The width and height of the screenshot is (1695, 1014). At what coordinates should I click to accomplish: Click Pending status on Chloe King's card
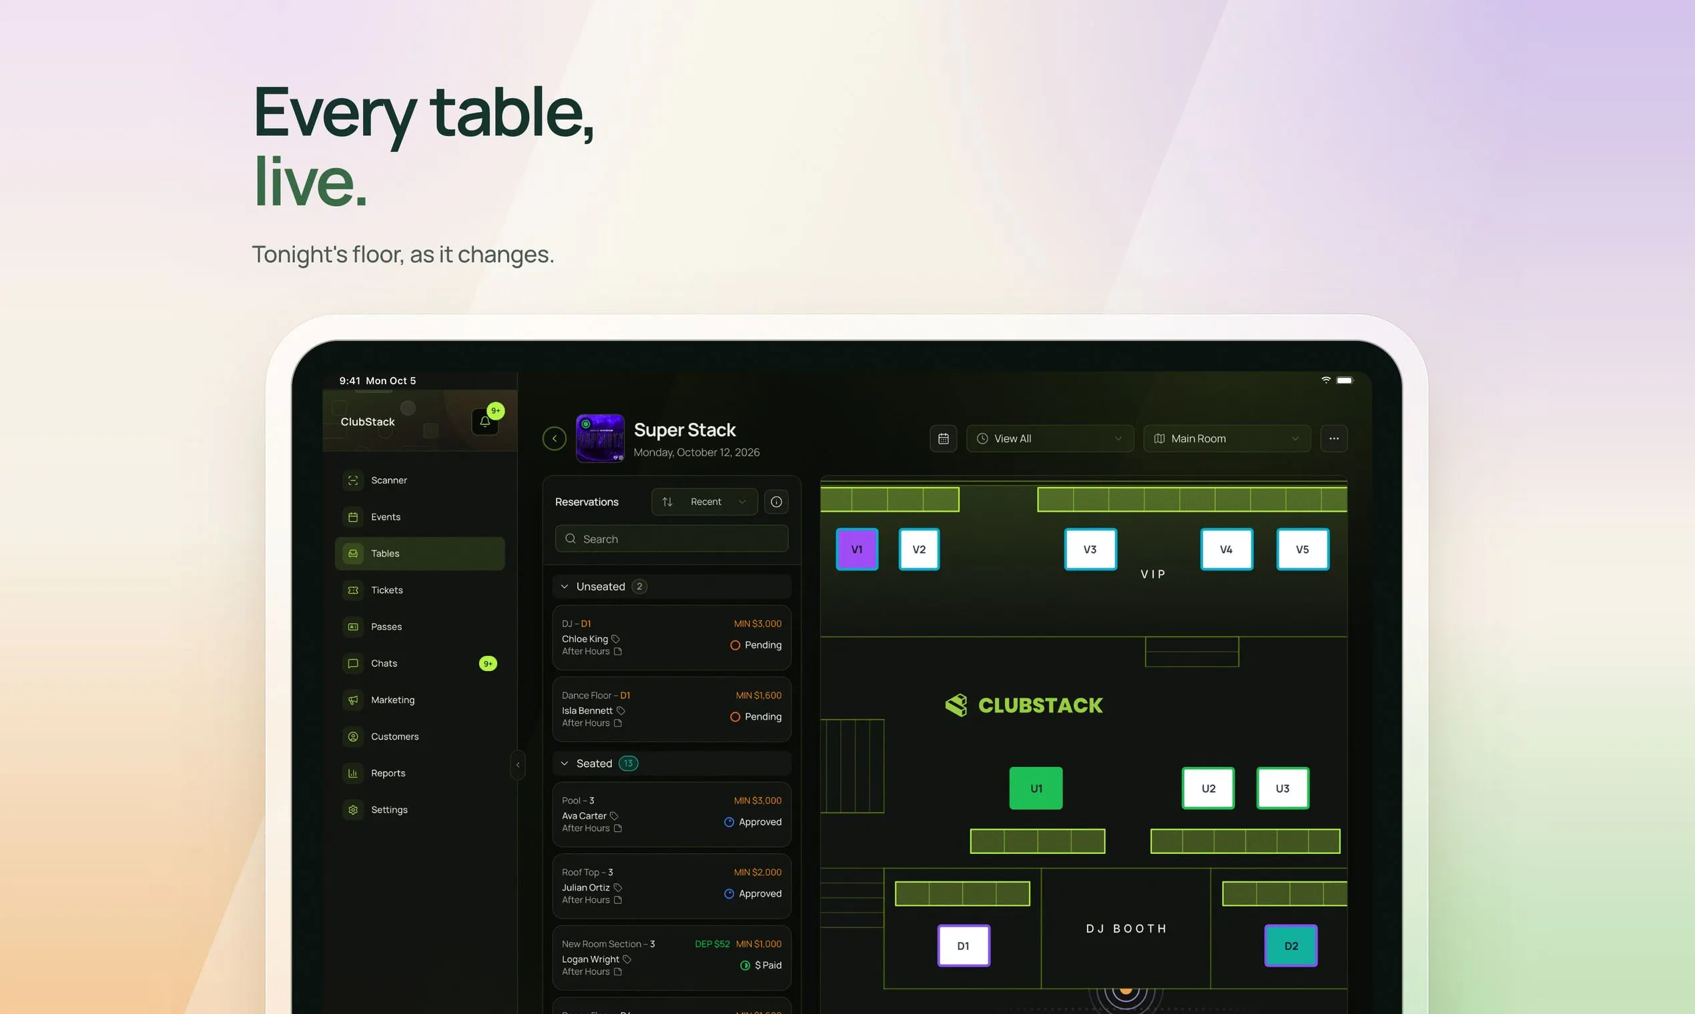(x=755, y=645)
